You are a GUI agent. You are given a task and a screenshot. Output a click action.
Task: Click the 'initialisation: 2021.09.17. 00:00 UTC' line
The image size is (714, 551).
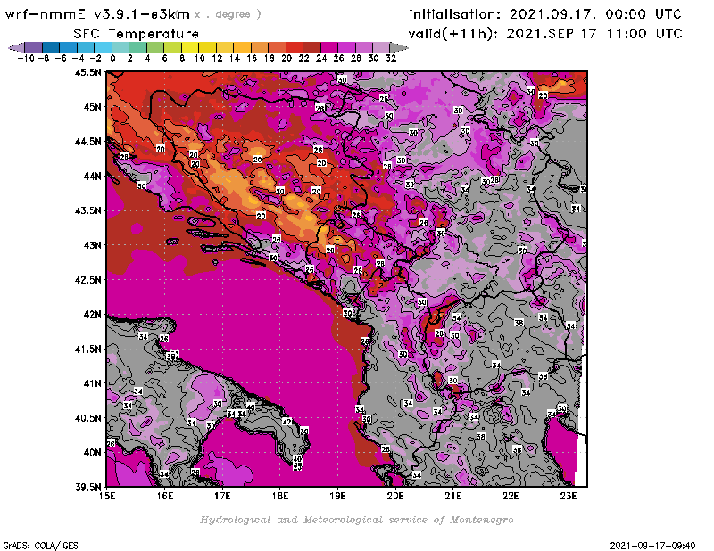pos(545,14)
